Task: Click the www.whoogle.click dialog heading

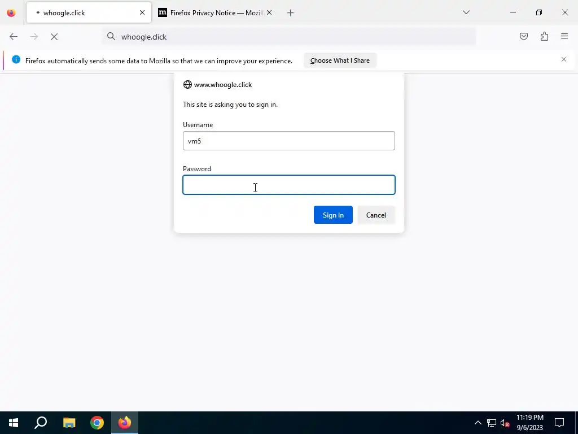Action: click(x=223, y=85)
